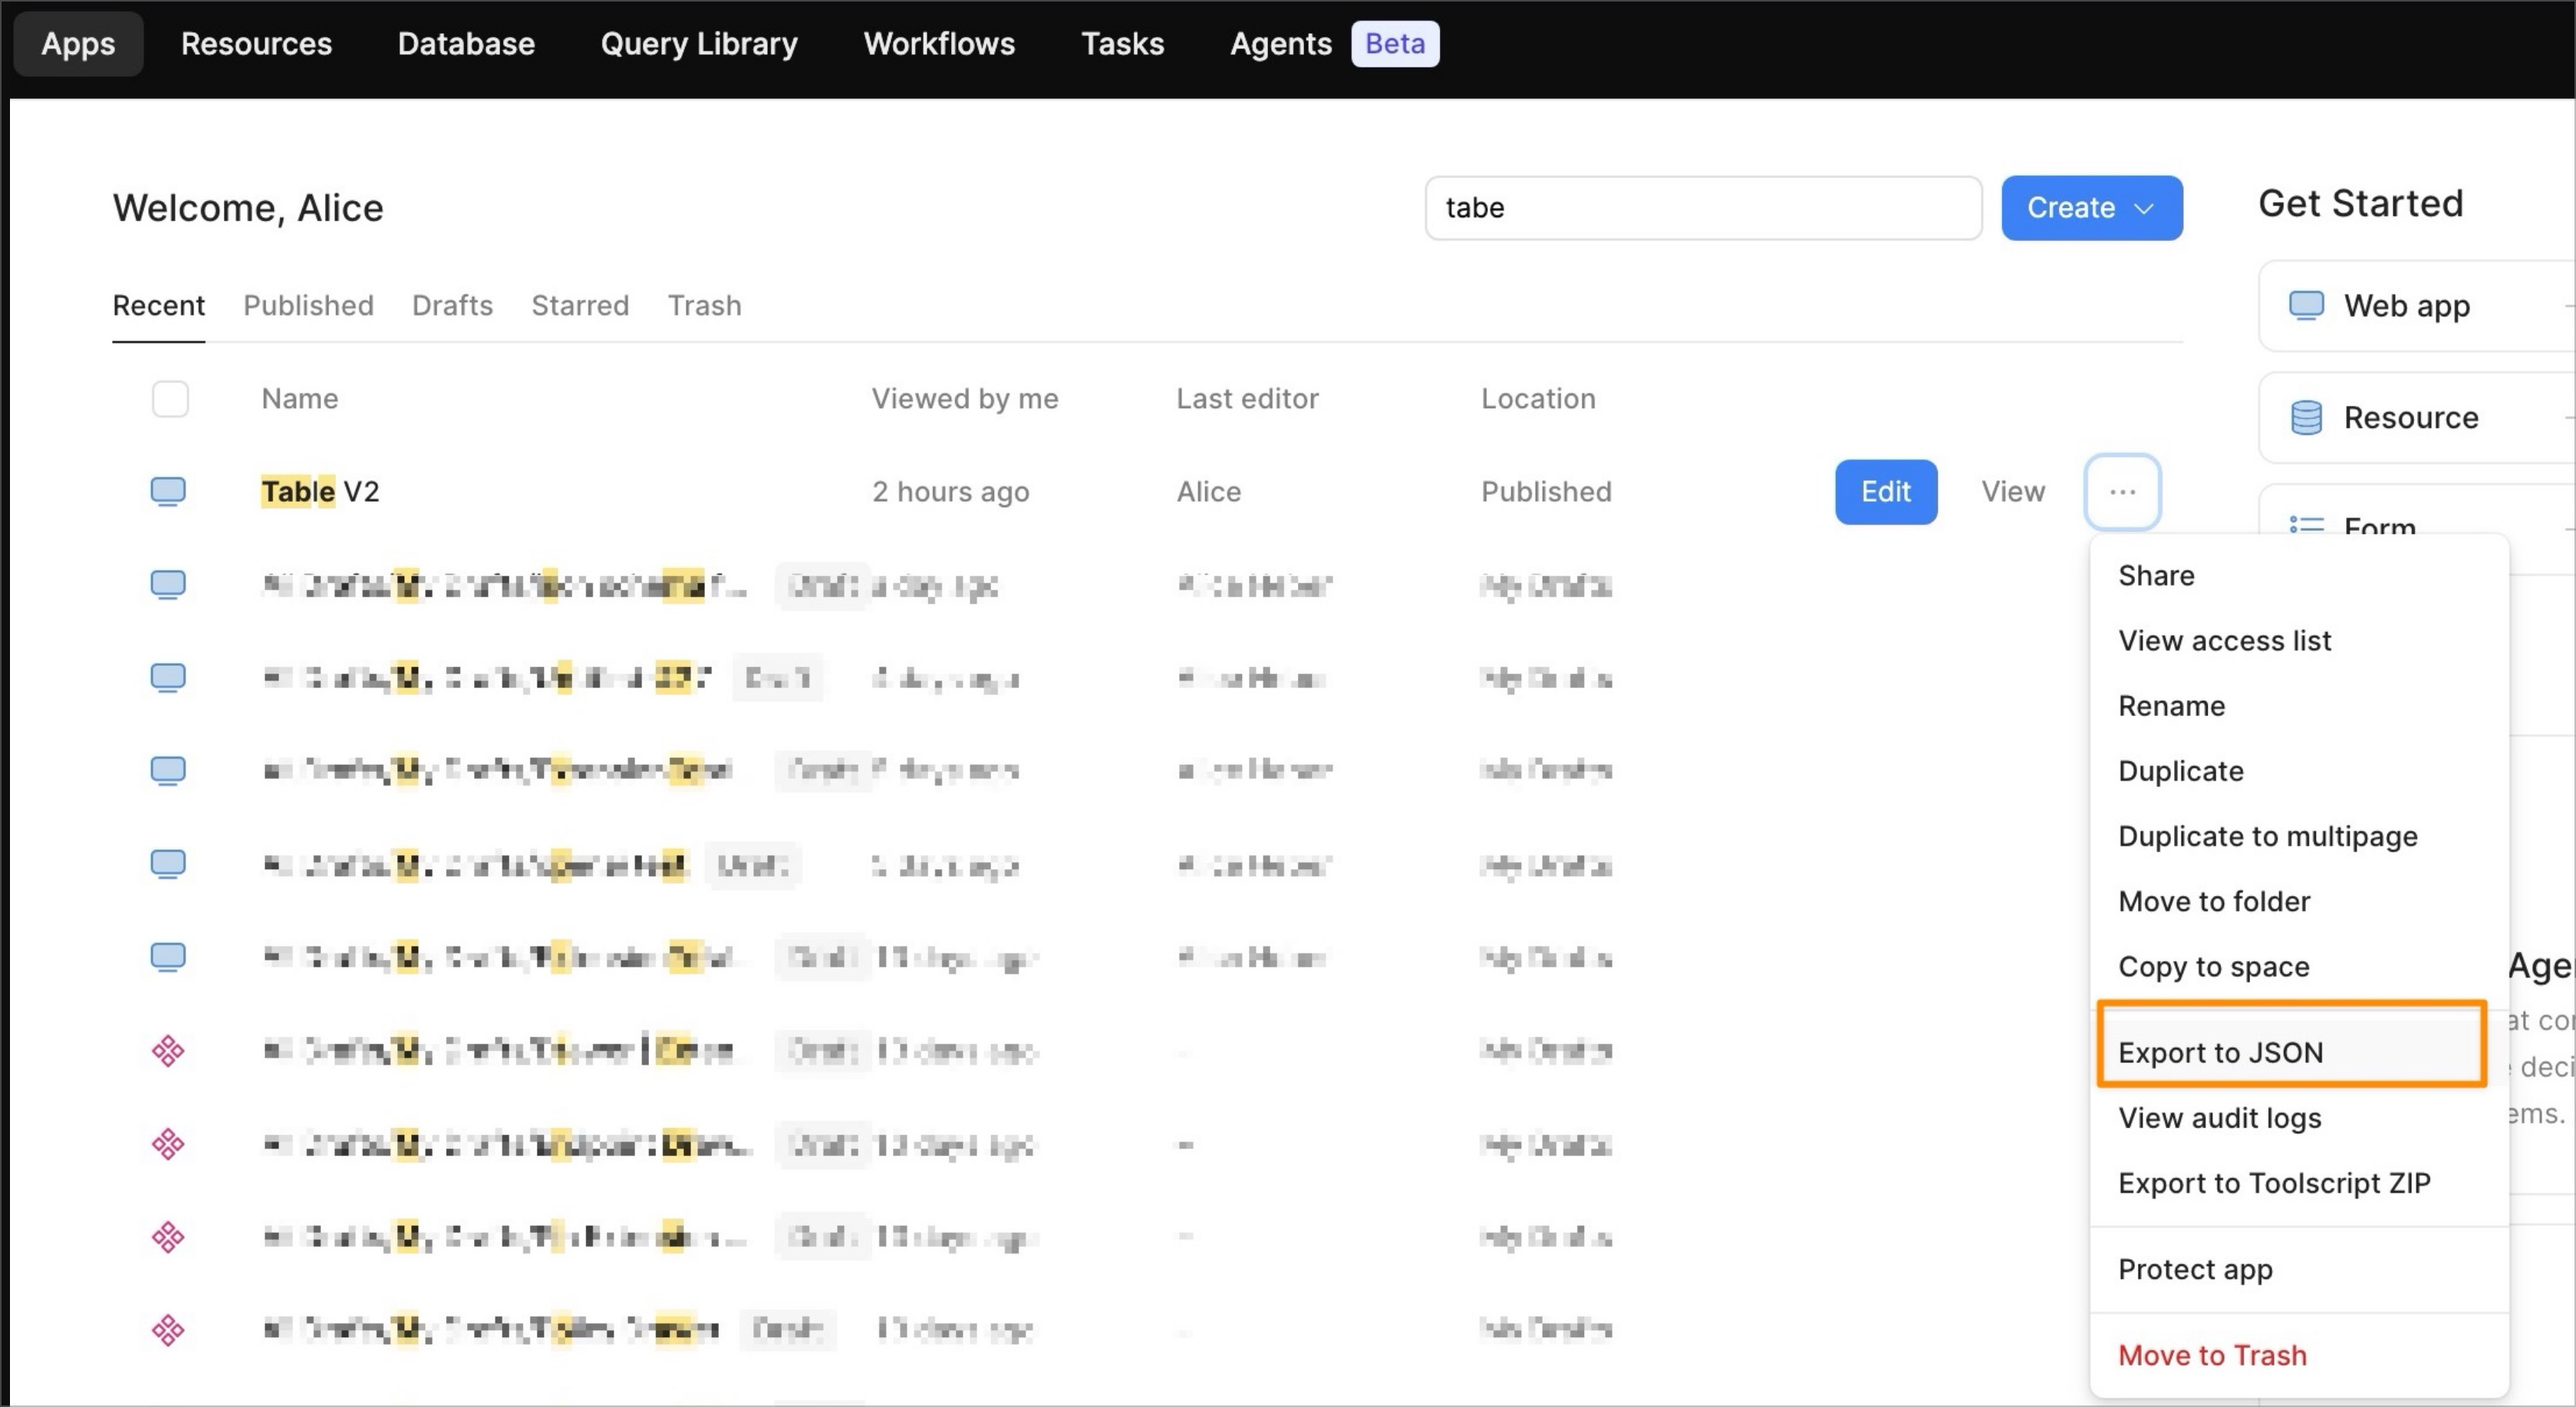This screenshot has width=2576, height=1407.
Task: Choose Duplicate to multipage option
Action: [x=2298, y=836]
